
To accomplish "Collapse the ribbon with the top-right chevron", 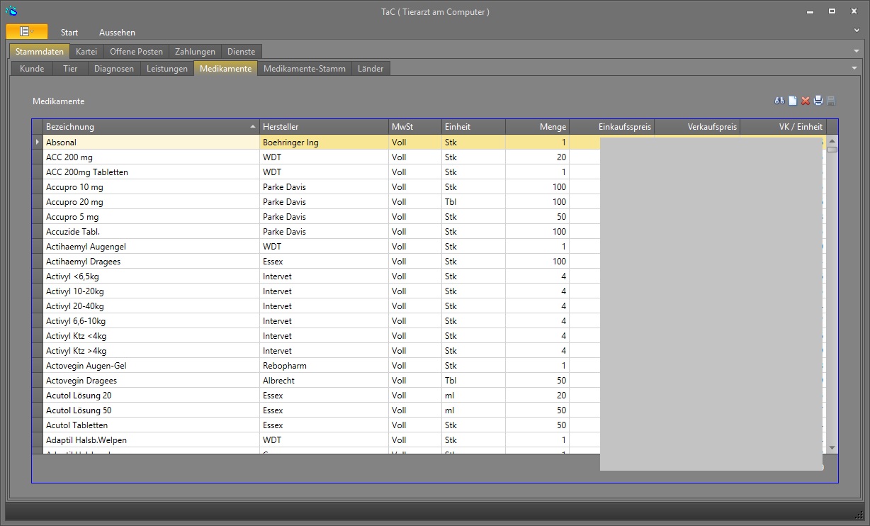I will (857, 31).
